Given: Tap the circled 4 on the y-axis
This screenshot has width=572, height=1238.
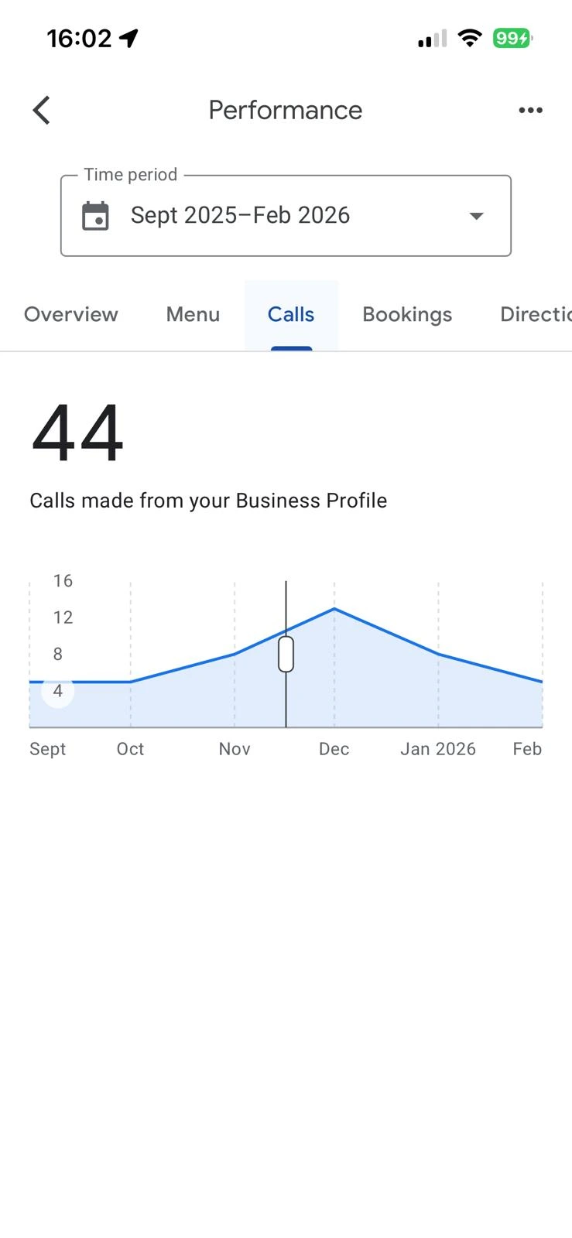Looking at the screenshot, I should point(57,690).
